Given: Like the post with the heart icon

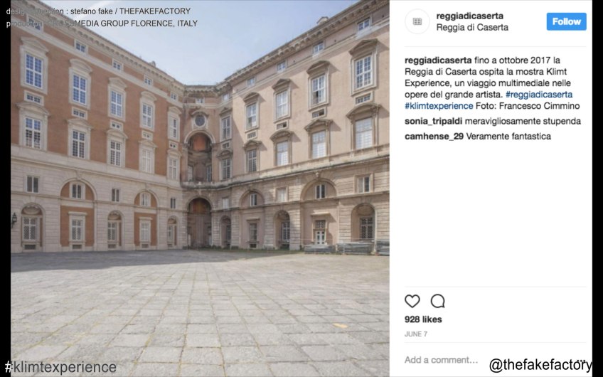Looking at the screenshot, I should [412, 301].
